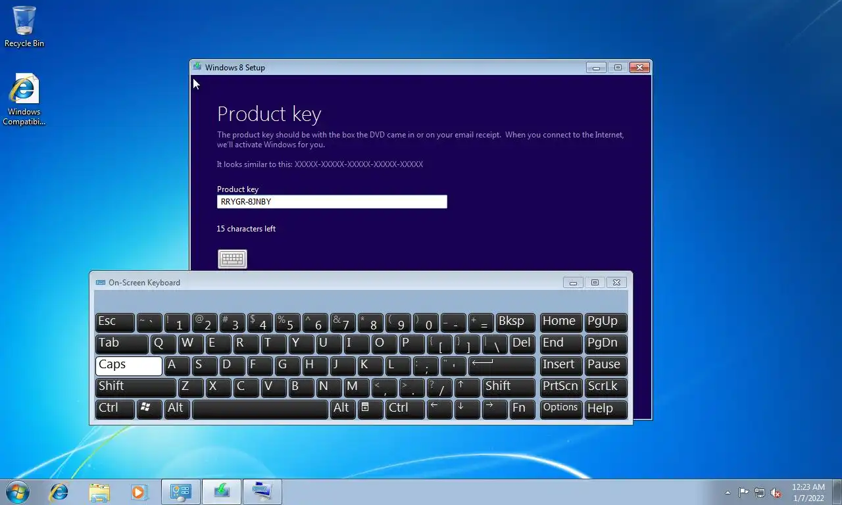Click the tilde key
Screen dimensions: 842x505
(149, 322)
